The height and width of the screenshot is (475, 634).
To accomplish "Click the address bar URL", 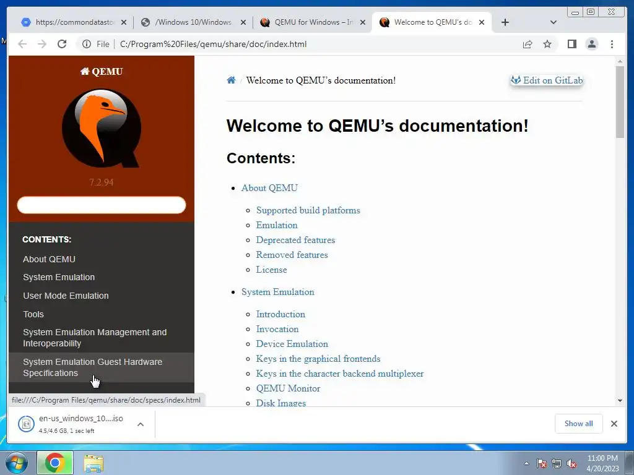I will tap(213, 44).
